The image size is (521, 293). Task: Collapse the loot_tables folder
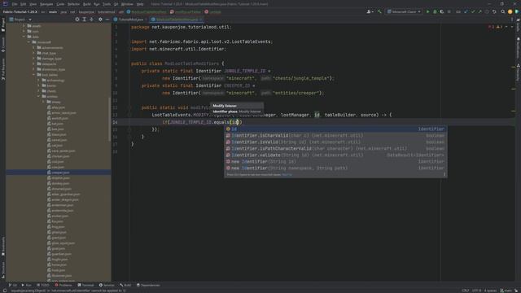[34, 75]
